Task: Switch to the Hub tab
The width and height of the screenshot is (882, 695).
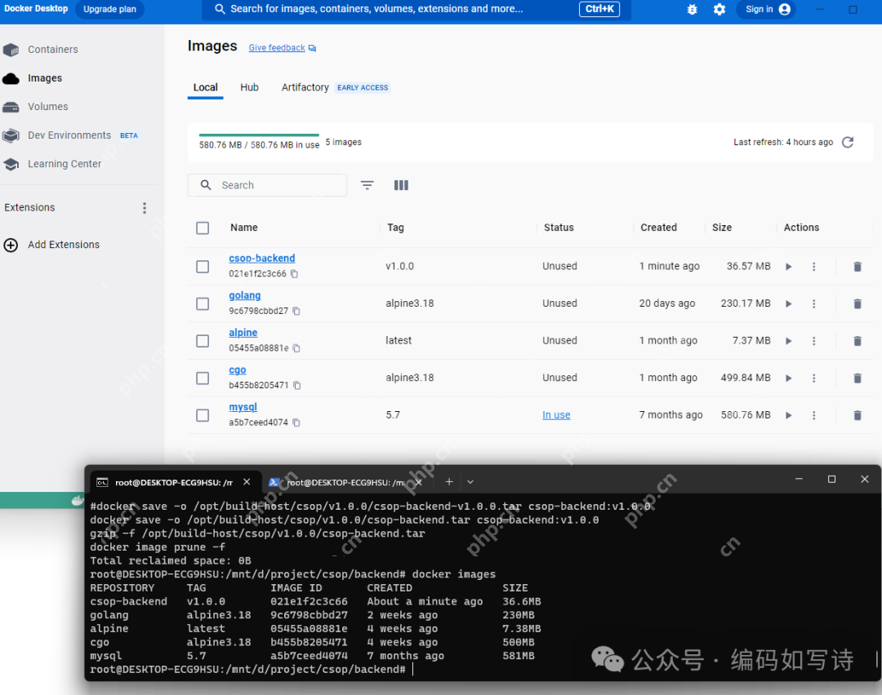Action: (x=249, y=87)
